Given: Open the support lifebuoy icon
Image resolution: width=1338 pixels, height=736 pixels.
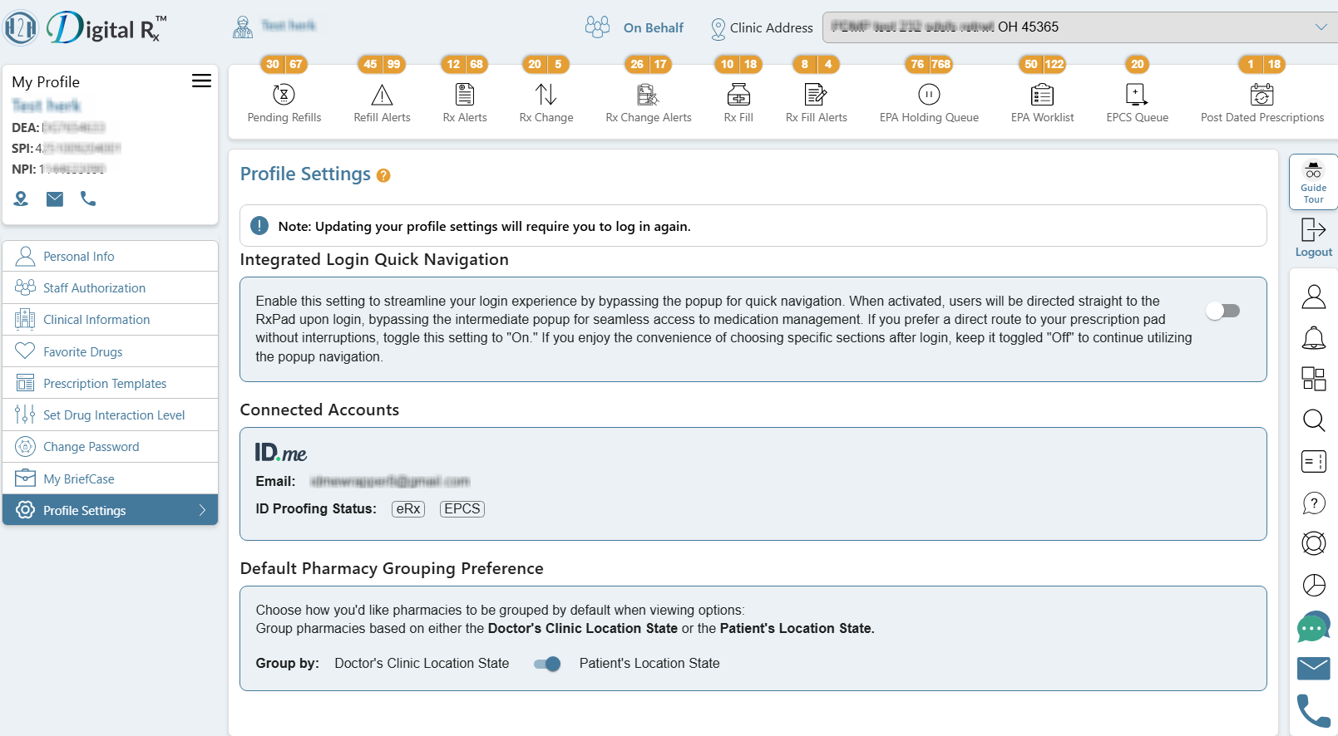Looking at the screenshot, I should coord(1314,543).
